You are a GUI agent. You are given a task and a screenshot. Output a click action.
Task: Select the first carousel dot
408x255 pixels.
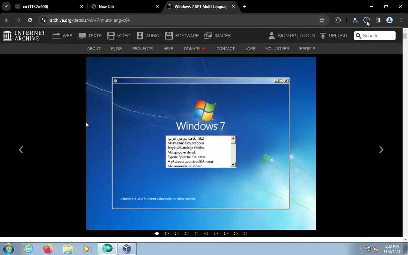(x=157, y=233)
